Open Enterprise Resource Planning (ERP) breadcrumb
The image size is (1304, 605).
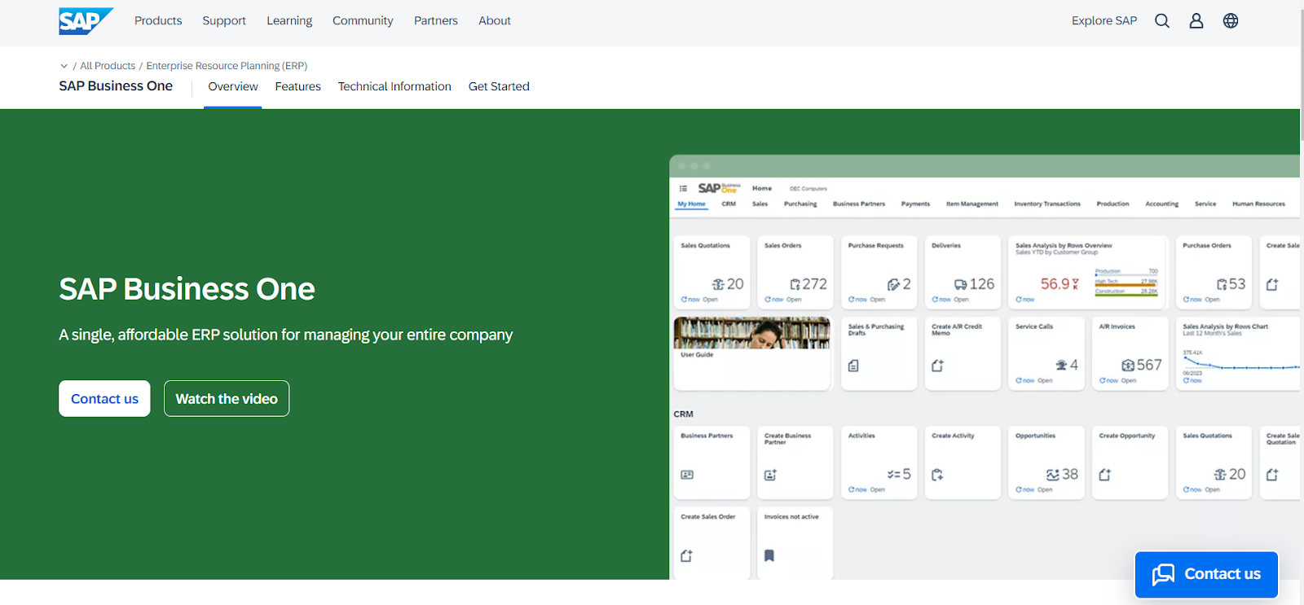point(227,66)
